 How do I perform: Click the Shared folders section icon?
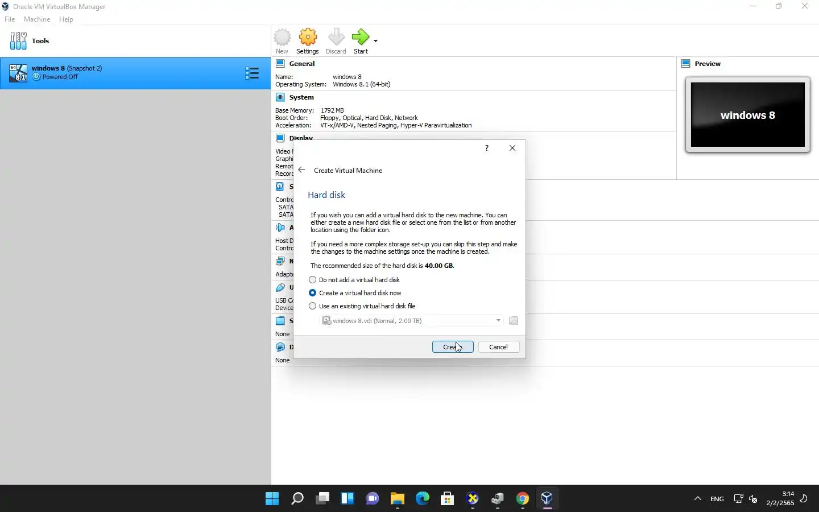point(280,321)
